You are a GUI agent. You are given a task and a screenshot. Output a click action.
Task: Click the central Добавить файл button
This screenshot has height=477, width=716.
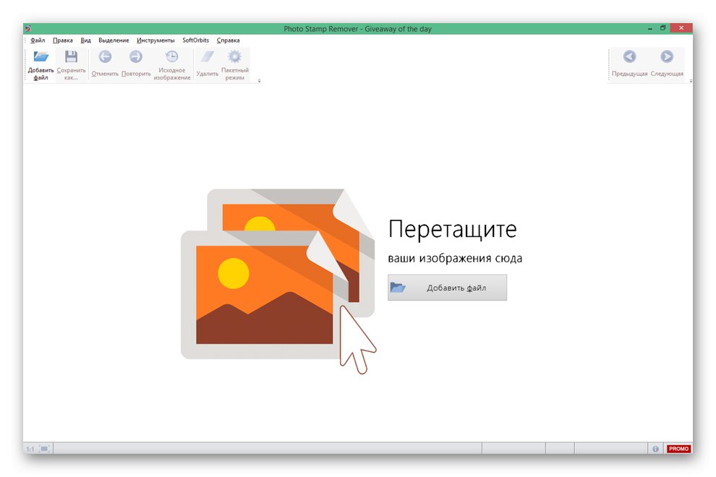click(x=447, y=288)
